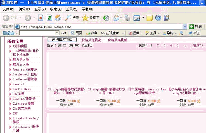Click the yellow note icon
Screen dimensions: 206x133
coord(150,18)
